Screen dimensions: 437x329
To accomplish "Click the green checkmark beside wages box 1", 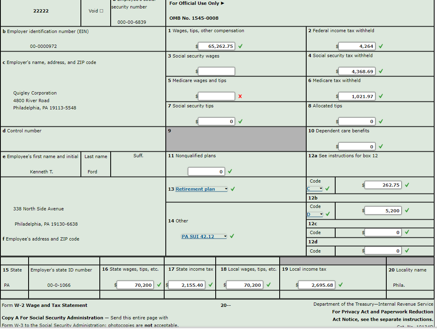I will [240, 46].
